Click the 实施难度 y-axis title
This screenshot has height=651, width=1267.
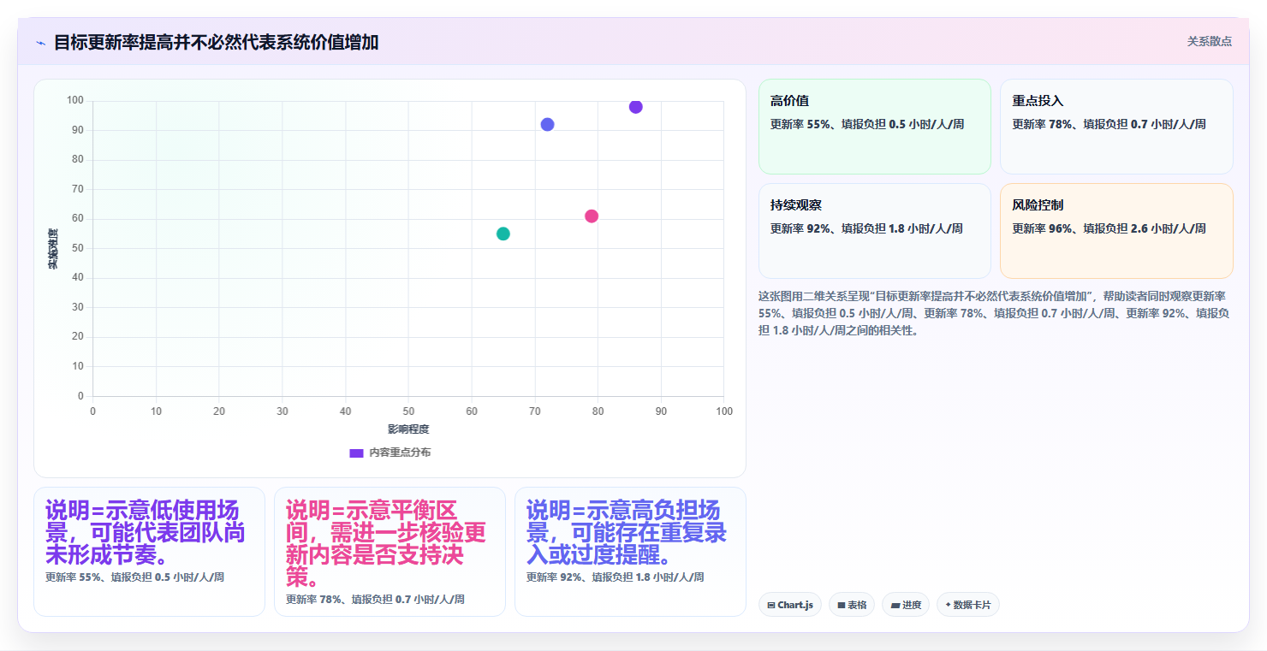[x=52, y=249]
